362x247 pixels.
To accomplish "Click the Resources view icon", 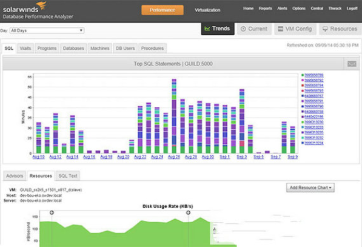I will pos(325,29).
